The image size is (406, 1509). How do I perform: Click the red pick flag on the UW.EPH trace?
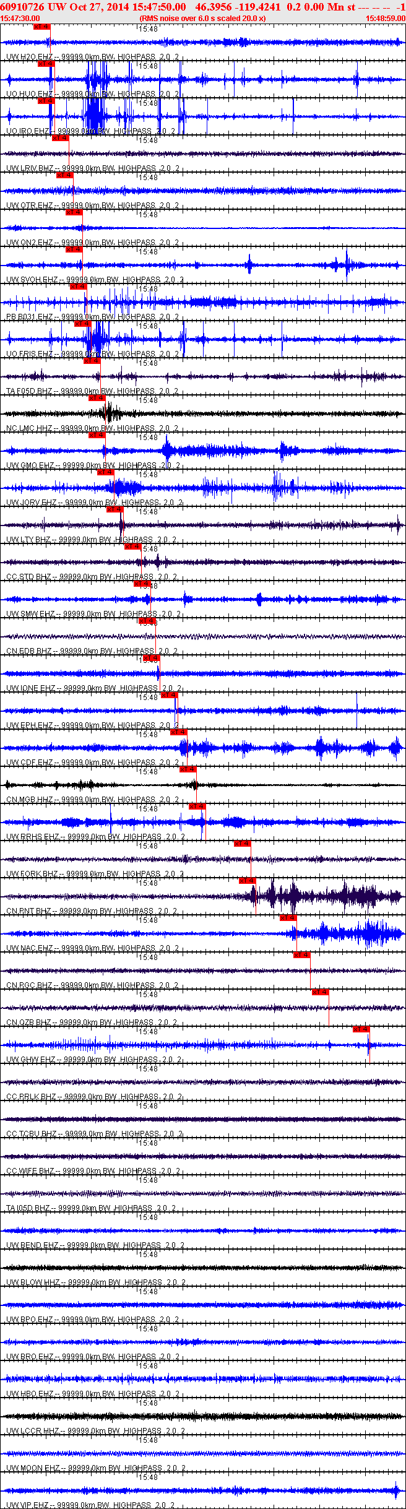tap(169, 695)
